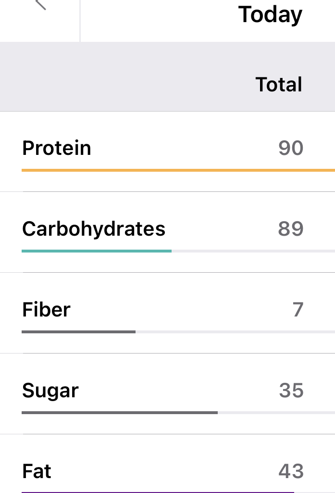Open the Protein nutrient row label
The height and width of the screenshot is (493, 335).
coord(57,148)
